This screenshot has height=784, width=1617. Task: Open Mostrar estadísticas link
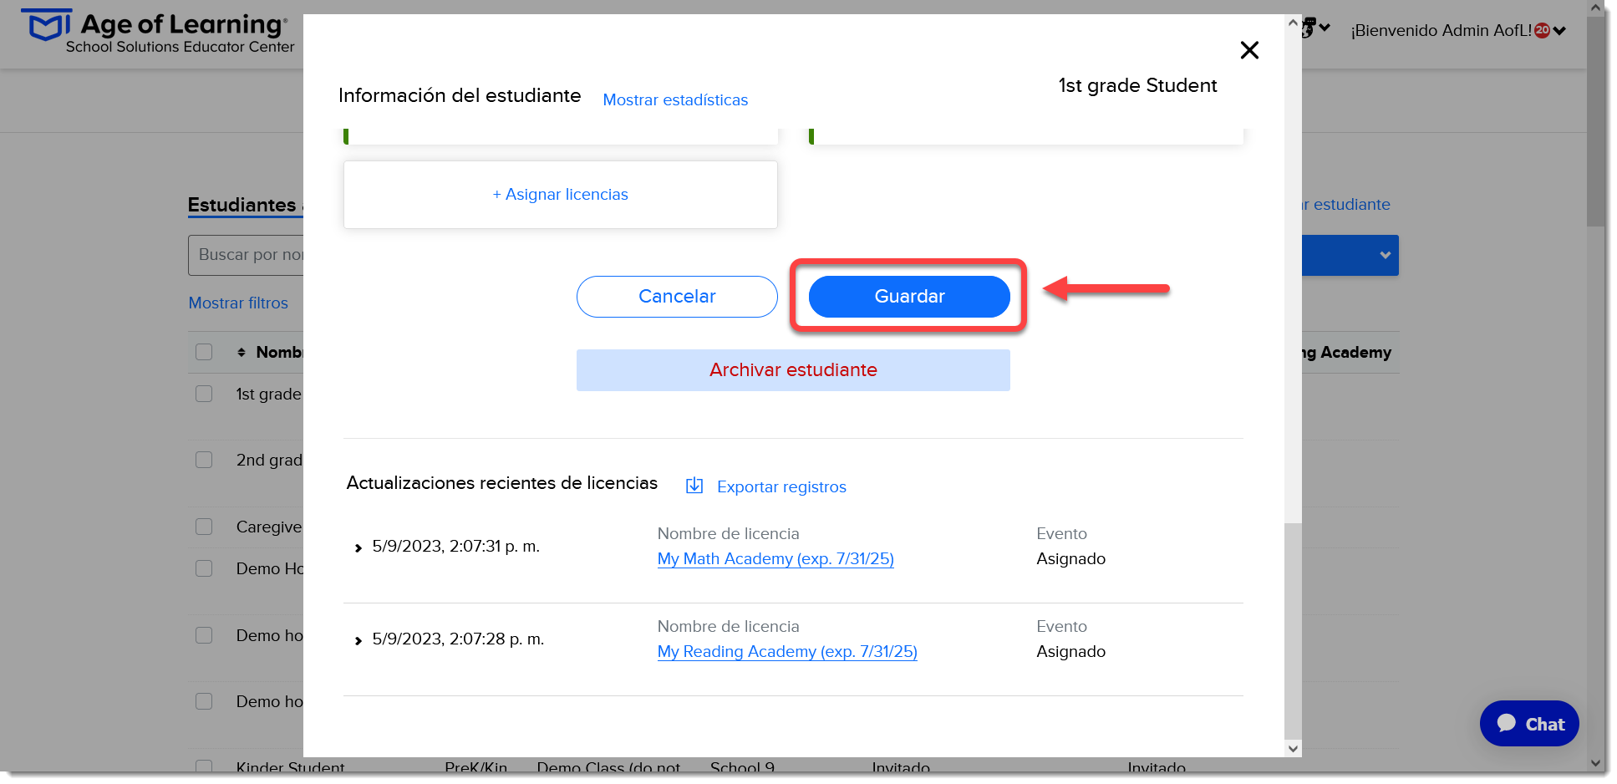[675, 100]
